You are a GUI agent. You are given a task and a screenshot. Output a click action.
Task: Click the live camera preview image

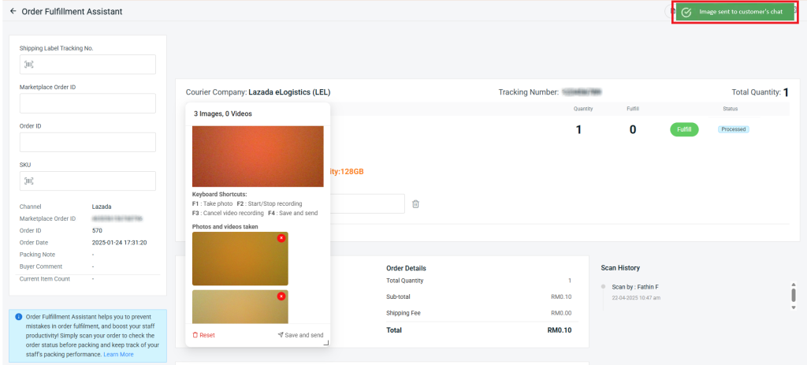pos(258,156)
